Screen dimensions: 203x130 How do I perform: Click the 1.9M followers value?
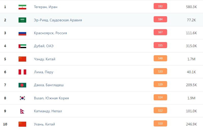point(191,98)
